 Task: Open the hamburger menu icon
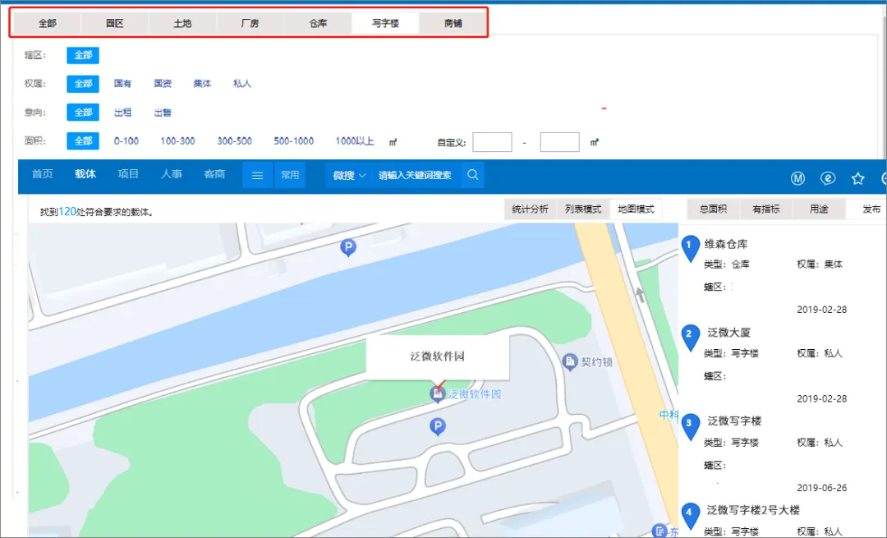coord(257,175)
